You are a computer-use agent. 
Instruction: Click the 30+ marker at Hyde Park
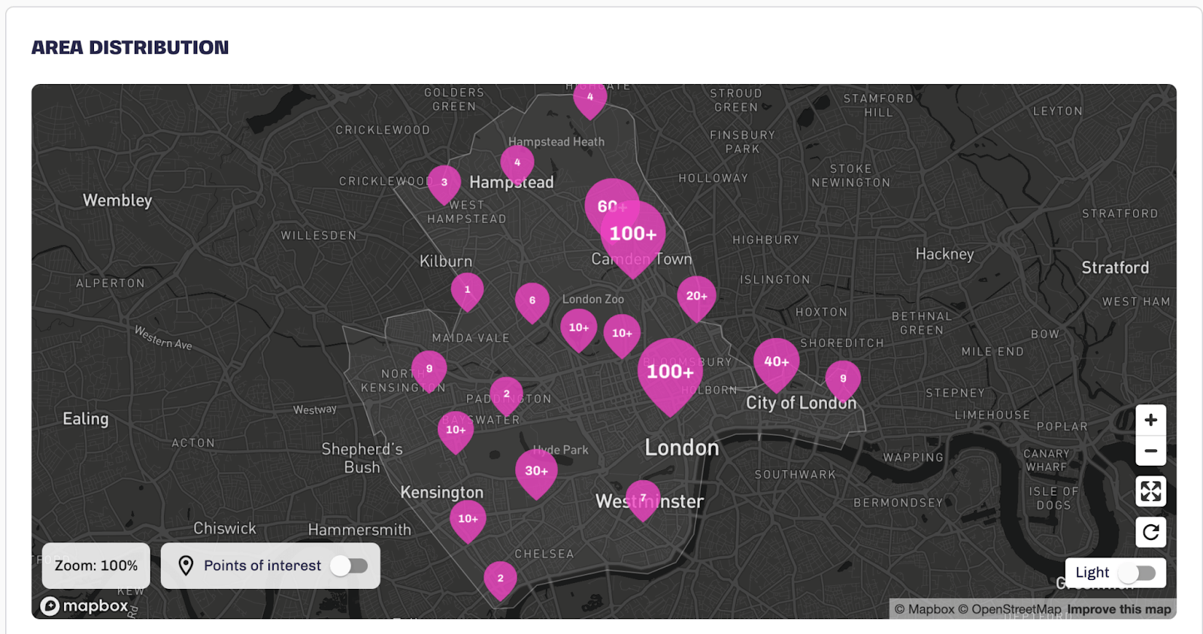(536, 471)
